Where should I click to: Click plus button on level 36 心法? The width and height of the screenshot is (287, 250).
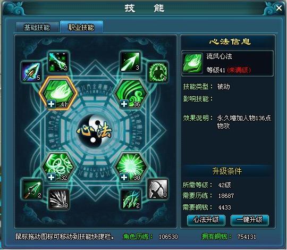coord(124,104)
